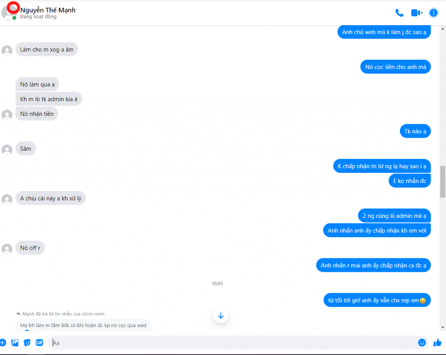The image size is (446, 355).
Task: Click the 'Tk nào ạ' sent message
Action: click(x=415, y=131)
